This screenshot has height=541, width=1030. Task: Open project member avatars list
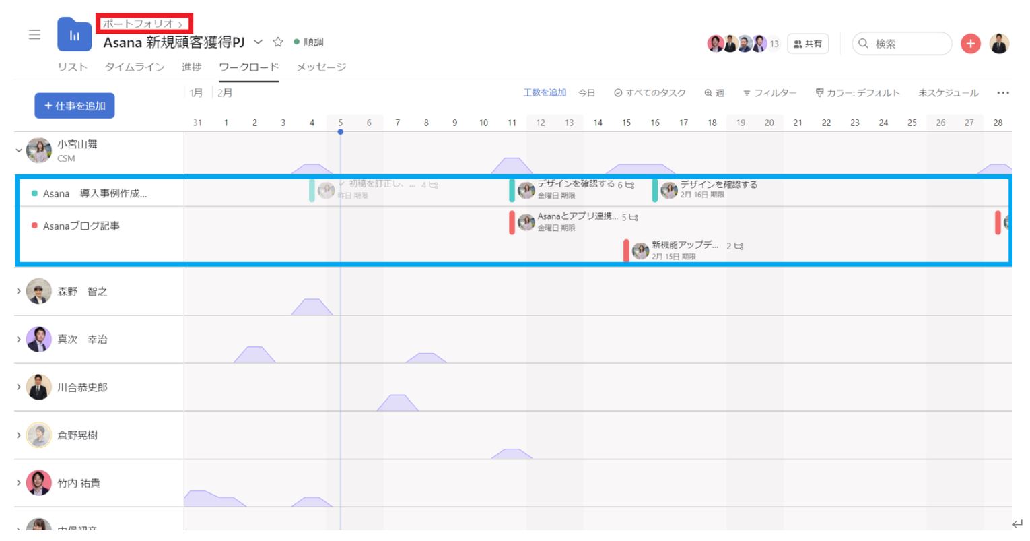tap(736, 44)
